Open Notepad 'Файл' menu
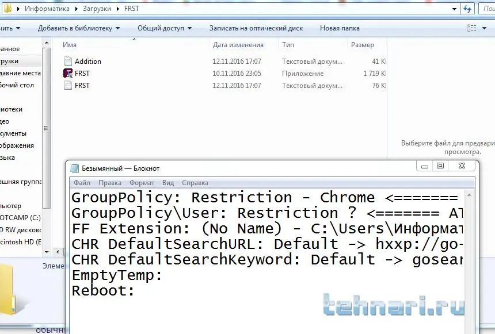 (82, 183)
